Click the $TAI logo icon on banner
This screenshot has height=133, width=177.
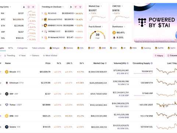142,22
